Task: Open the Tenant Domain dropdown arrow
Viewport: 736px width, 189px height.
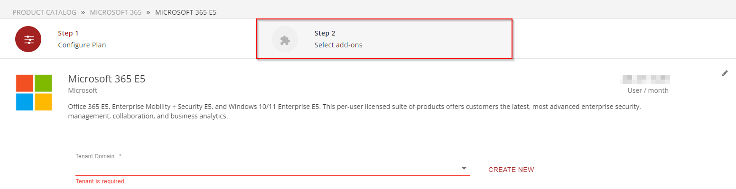Action: click(x=464, y=169)
